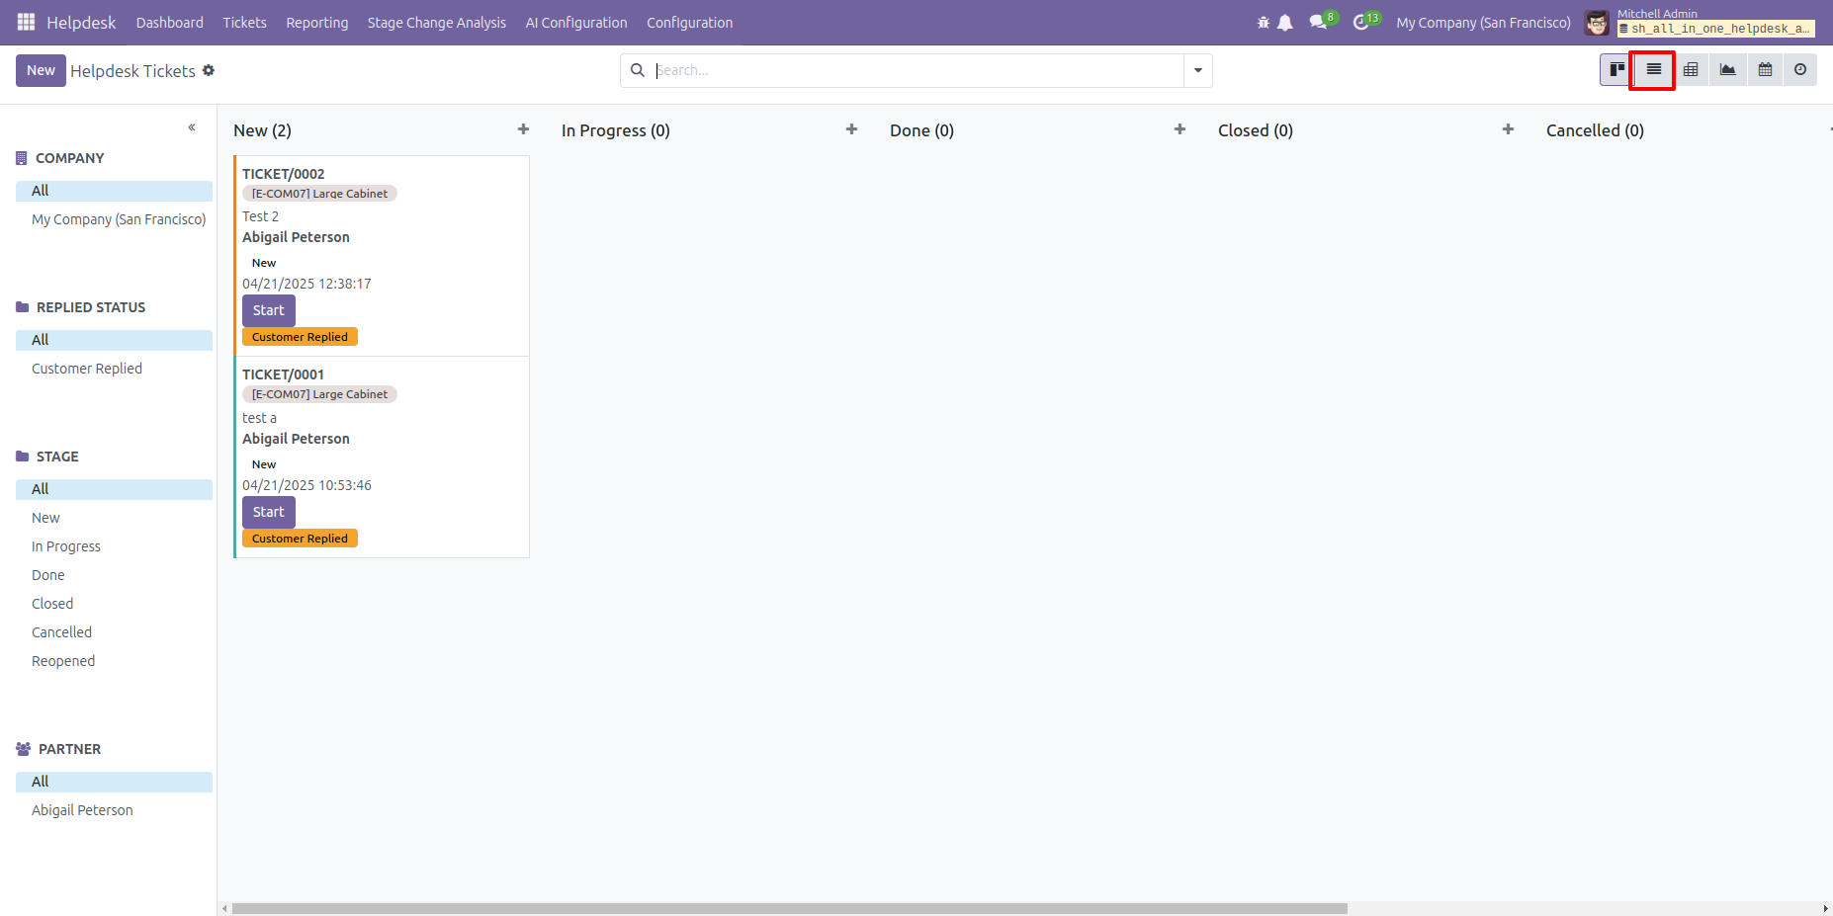Select All under Partner filter
The height and width of the screenshot is (916, 1833).
point(114,782)
